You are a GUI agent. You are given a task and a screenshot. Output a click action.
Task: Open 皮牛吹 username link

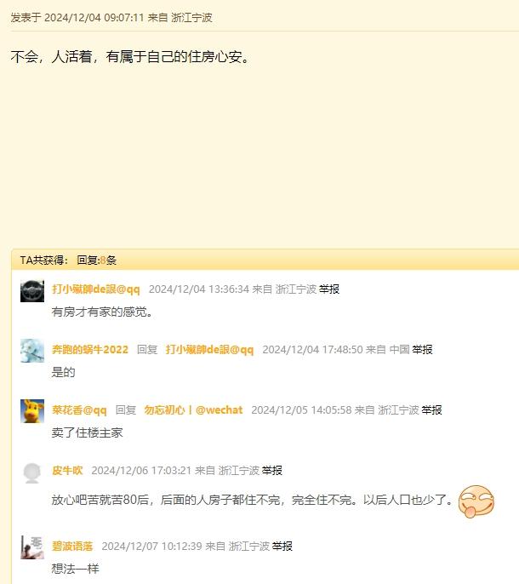pos(67,471)
